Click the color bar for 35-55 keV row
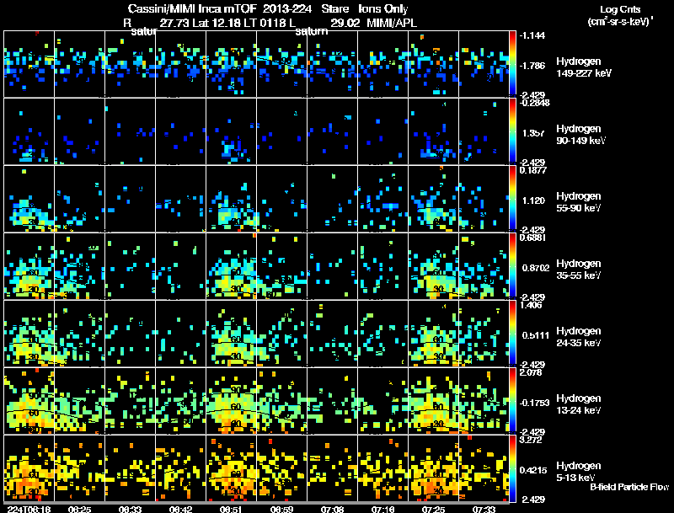Screen dimensions: 674x513 (512, 266)
